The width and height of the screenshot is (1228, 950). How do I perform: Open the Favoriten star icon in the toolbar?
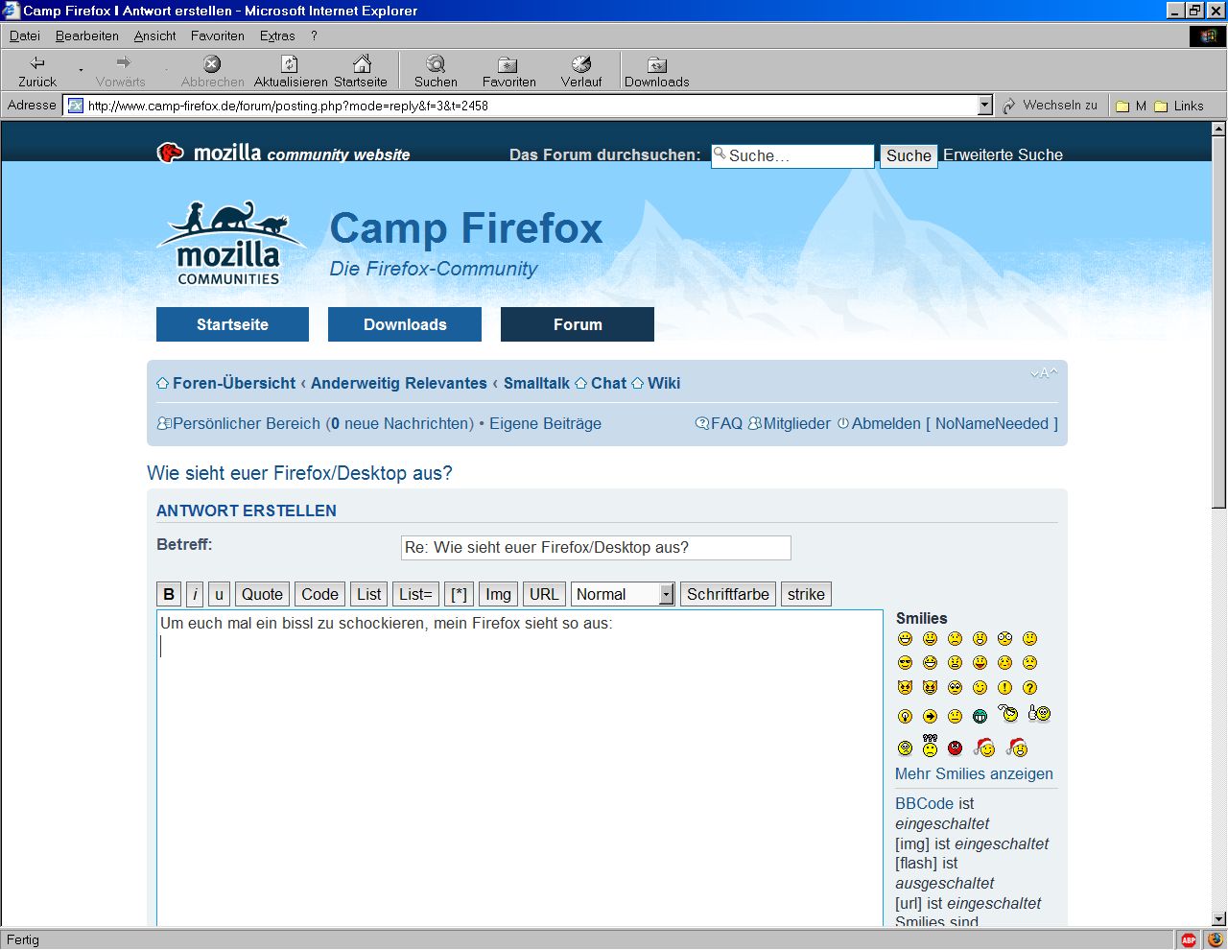pyautogui.click(x=508, y=71)
